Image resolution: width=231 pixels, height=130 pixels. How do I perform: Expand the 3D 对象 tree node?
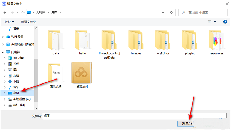pos(5,58)
